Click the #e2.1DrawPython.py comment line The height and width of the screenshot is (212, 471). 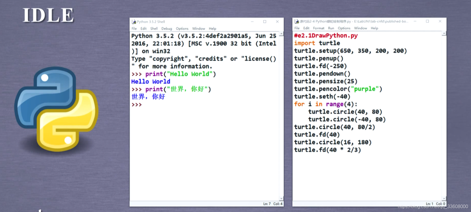(326, 36)
